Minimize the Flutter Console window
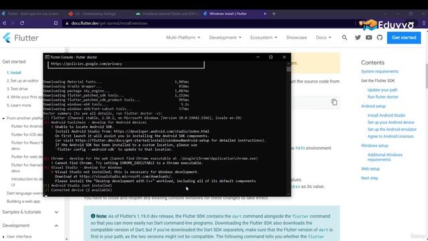This screenshot has width=428, height=241. (x=258, y=57)
